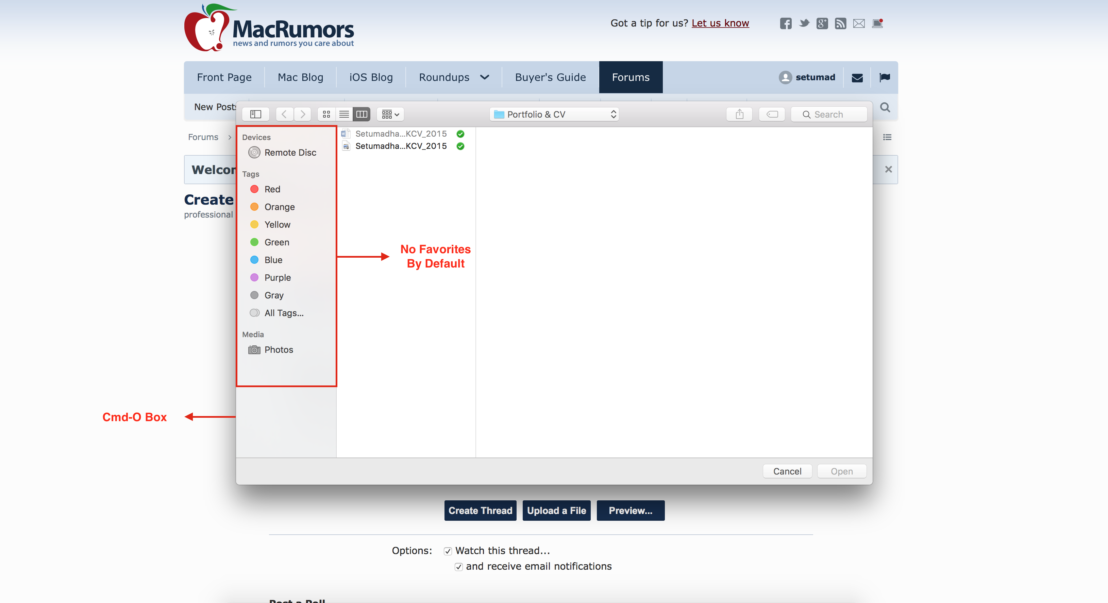Open the arrange items dropdown
The image size is (1108, 603).
390,114
